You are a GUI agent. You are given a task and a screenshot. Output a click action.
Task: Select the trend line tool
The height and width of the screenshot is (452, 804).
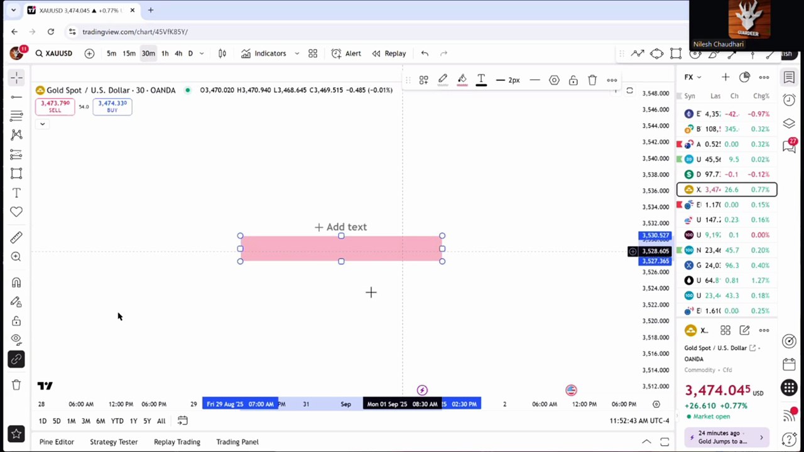click(16, 97)
